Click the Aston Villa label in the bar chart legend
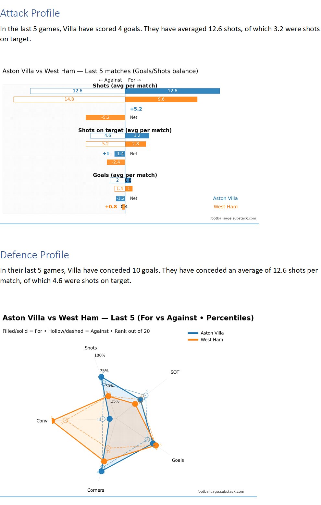Screen dimensions: 321x505 click(225, 199)
